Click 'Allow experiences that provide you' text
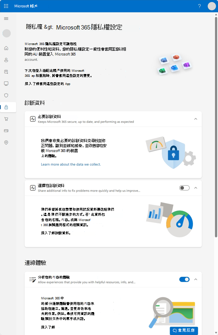 click(87, 282)
